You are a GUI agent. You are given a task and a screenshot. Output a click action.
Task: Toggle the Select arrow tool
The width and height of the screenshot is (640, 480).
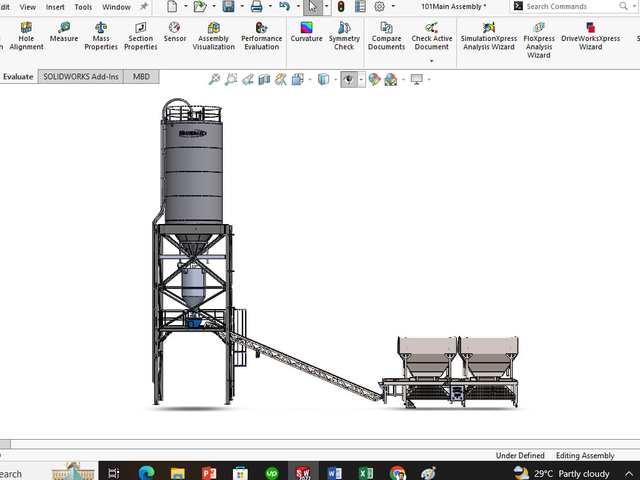[x=312, y=6]
